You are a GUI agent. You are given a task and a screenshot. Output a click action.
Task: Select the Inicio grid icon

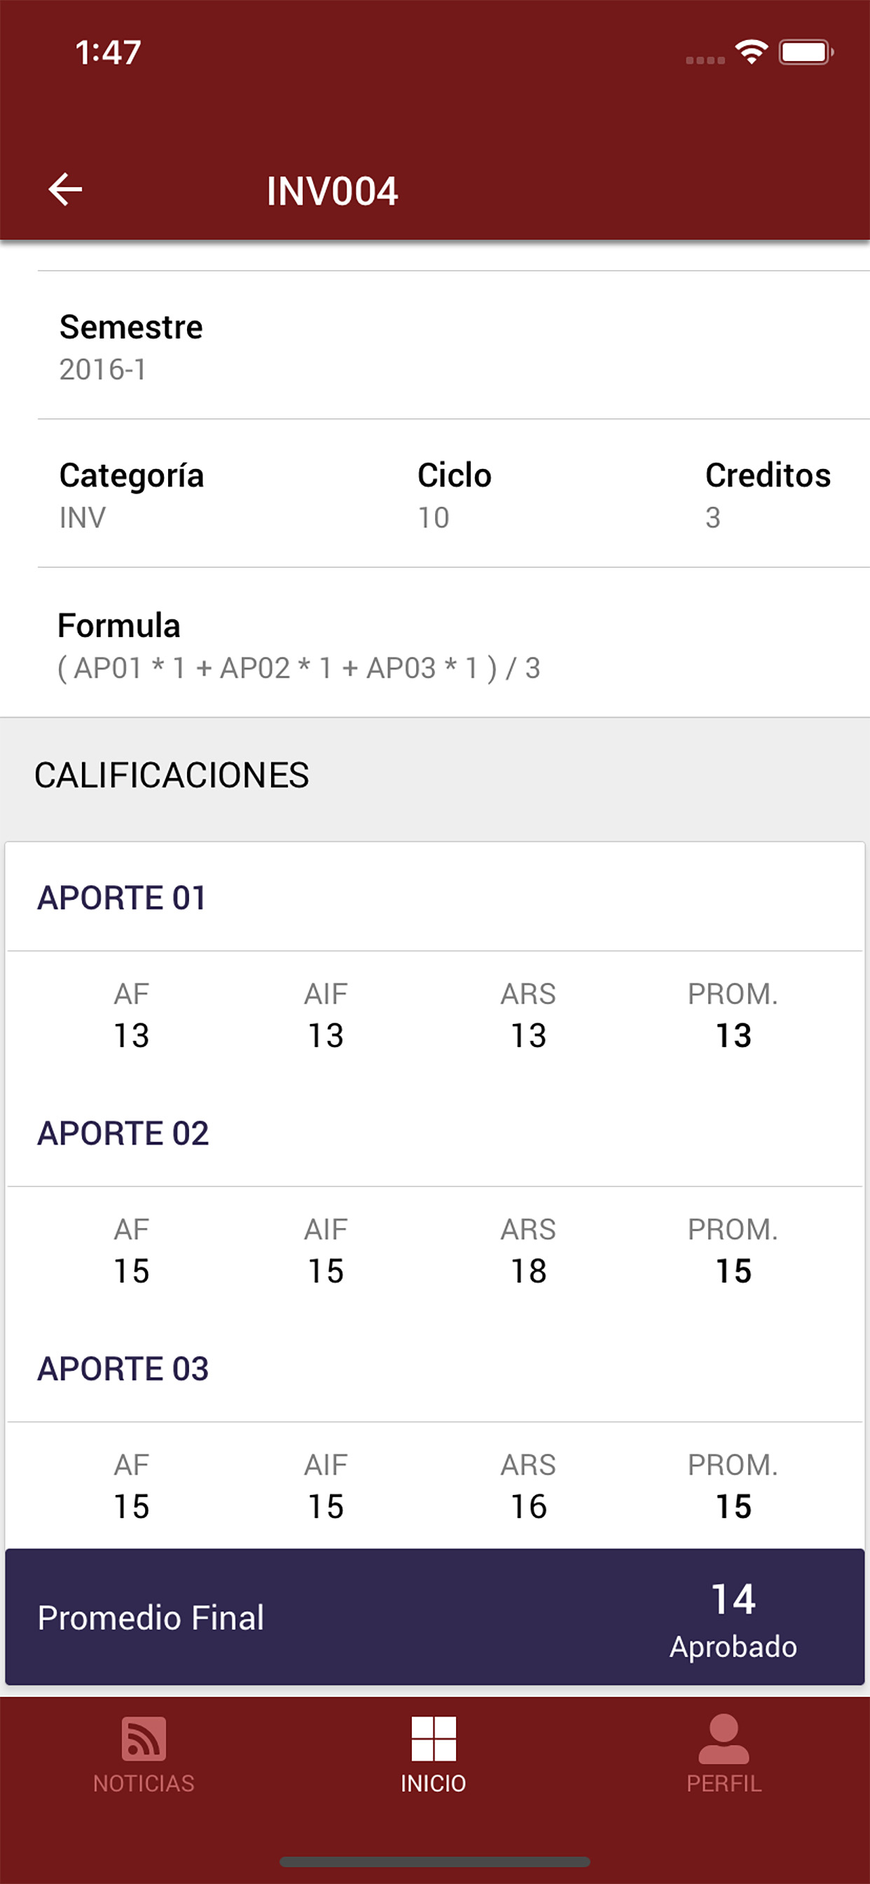(x=434, y=1738)
